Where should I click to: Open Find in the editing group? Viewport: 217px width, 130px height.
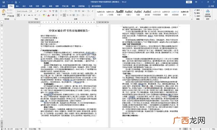(x=197, y=10)
